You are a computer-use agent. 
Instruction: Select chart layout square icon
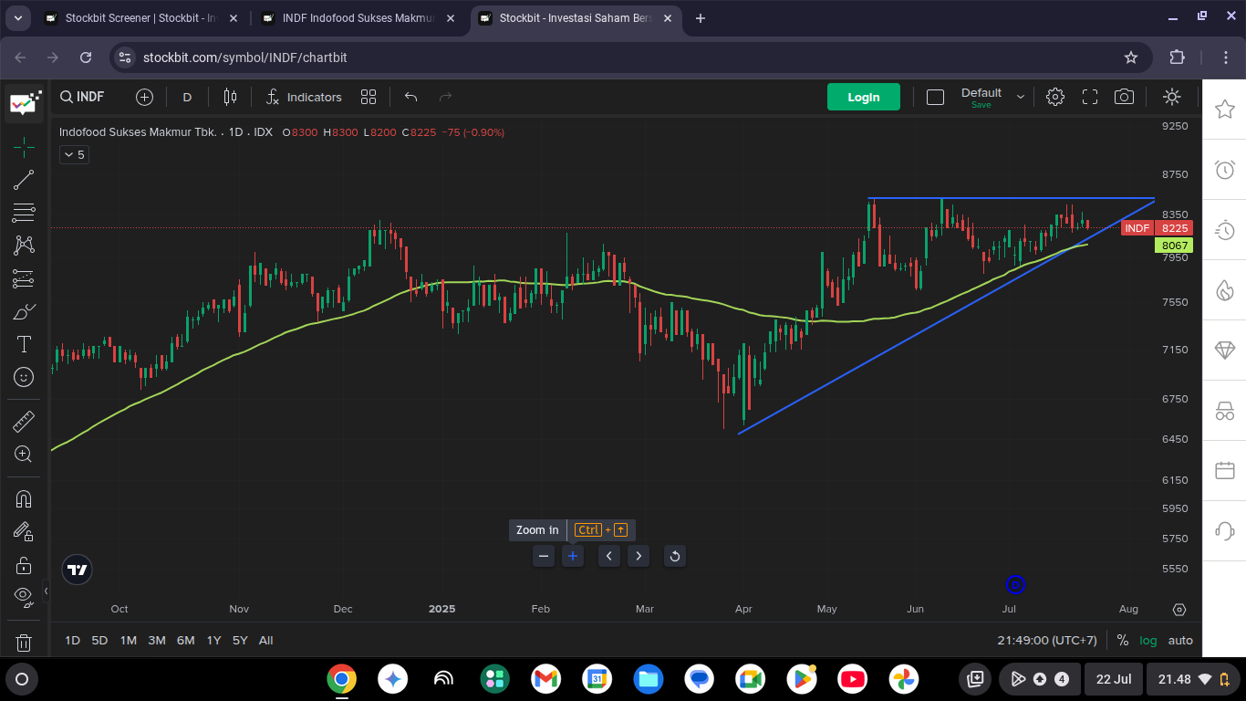coord(935,97)
